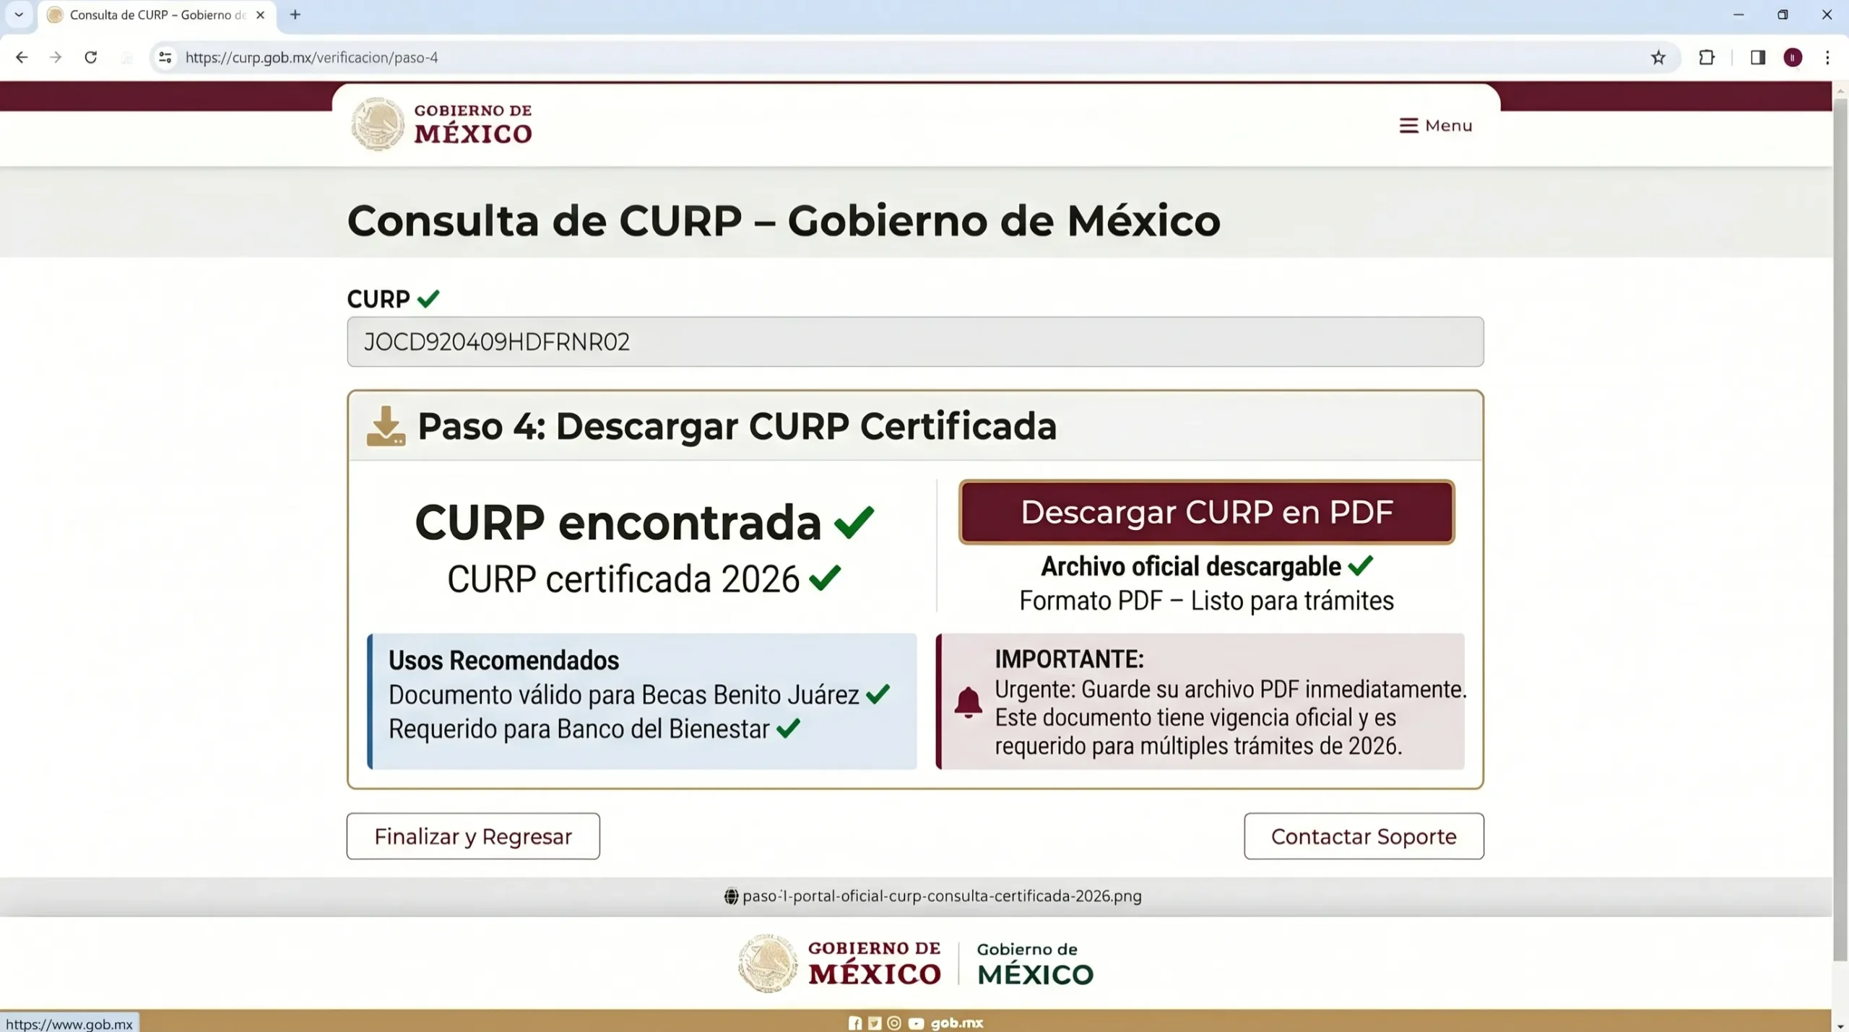Click the green Gobierno de MÉXICO footer logo

(1035, 964)
